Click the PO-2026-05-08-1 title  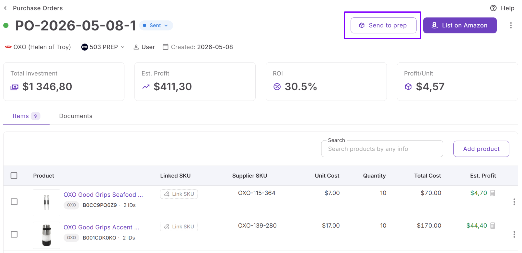[76, 25]
